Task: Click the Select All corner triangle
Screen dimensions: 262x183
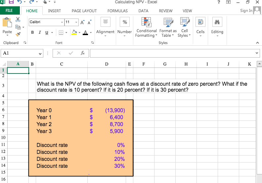Action: (4, 64)
